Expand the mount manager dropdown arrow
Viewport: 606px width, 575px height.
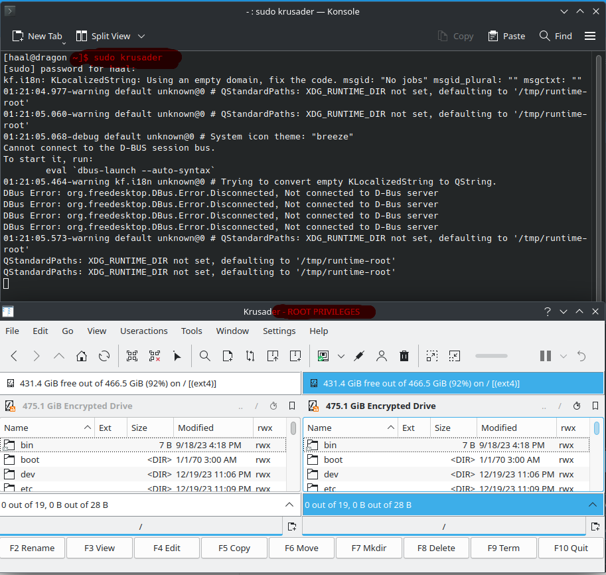(341, 356)
